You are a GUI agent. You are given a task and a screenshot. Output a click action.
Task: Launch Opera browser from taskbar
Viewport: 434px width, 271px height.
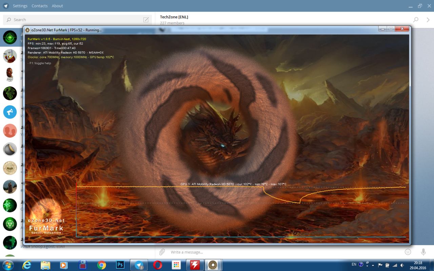[157, 265]
